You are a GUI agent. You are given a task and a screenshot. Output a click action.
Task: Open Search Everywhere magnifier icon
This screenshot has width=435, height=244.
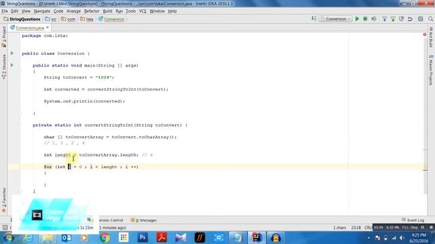click(430, 19)
